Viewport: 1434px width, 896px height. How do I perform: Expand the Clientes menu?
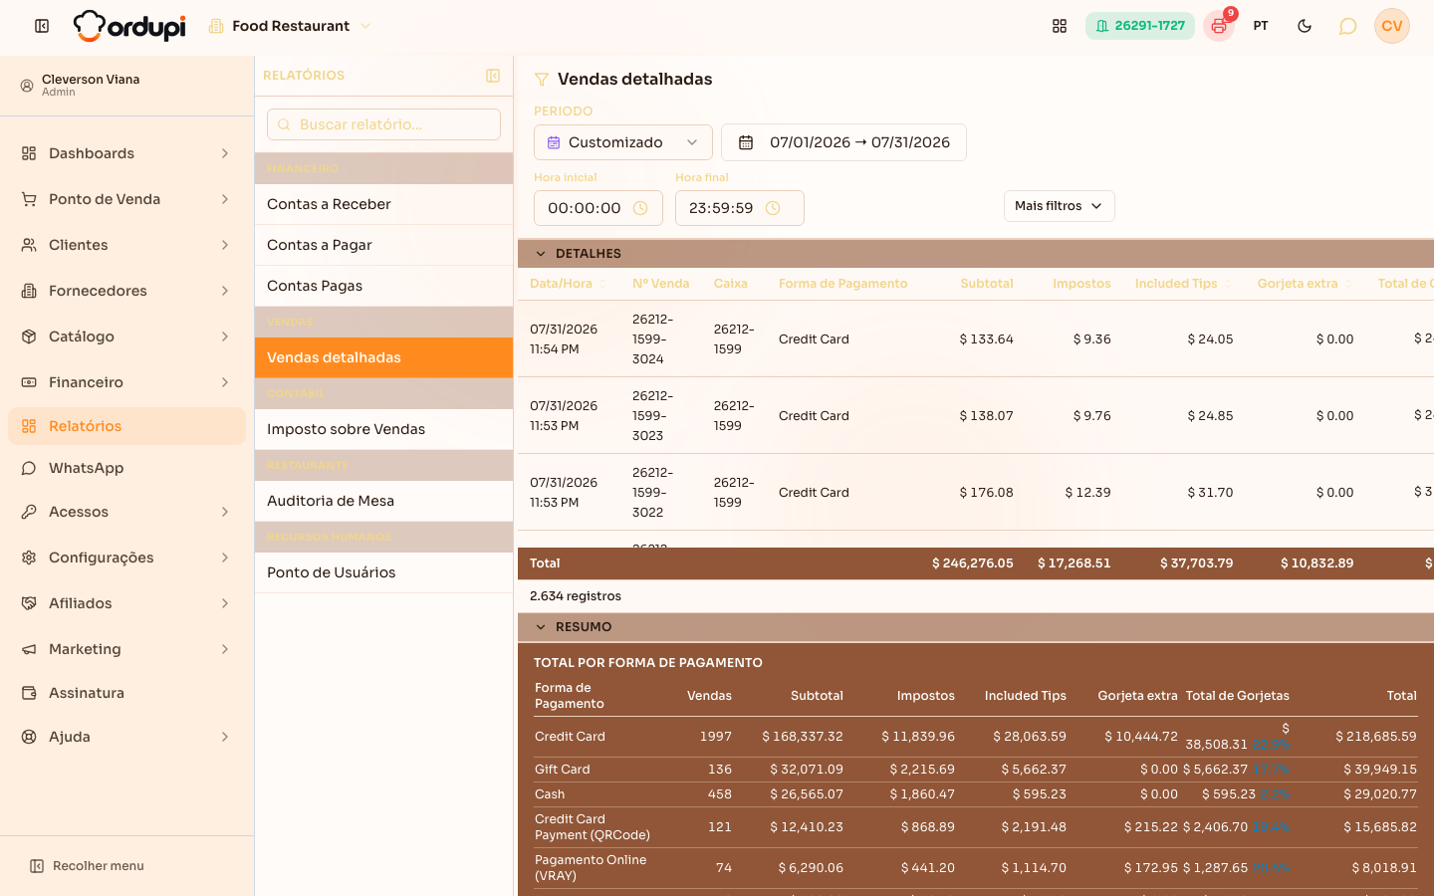[x=126, y=245]
